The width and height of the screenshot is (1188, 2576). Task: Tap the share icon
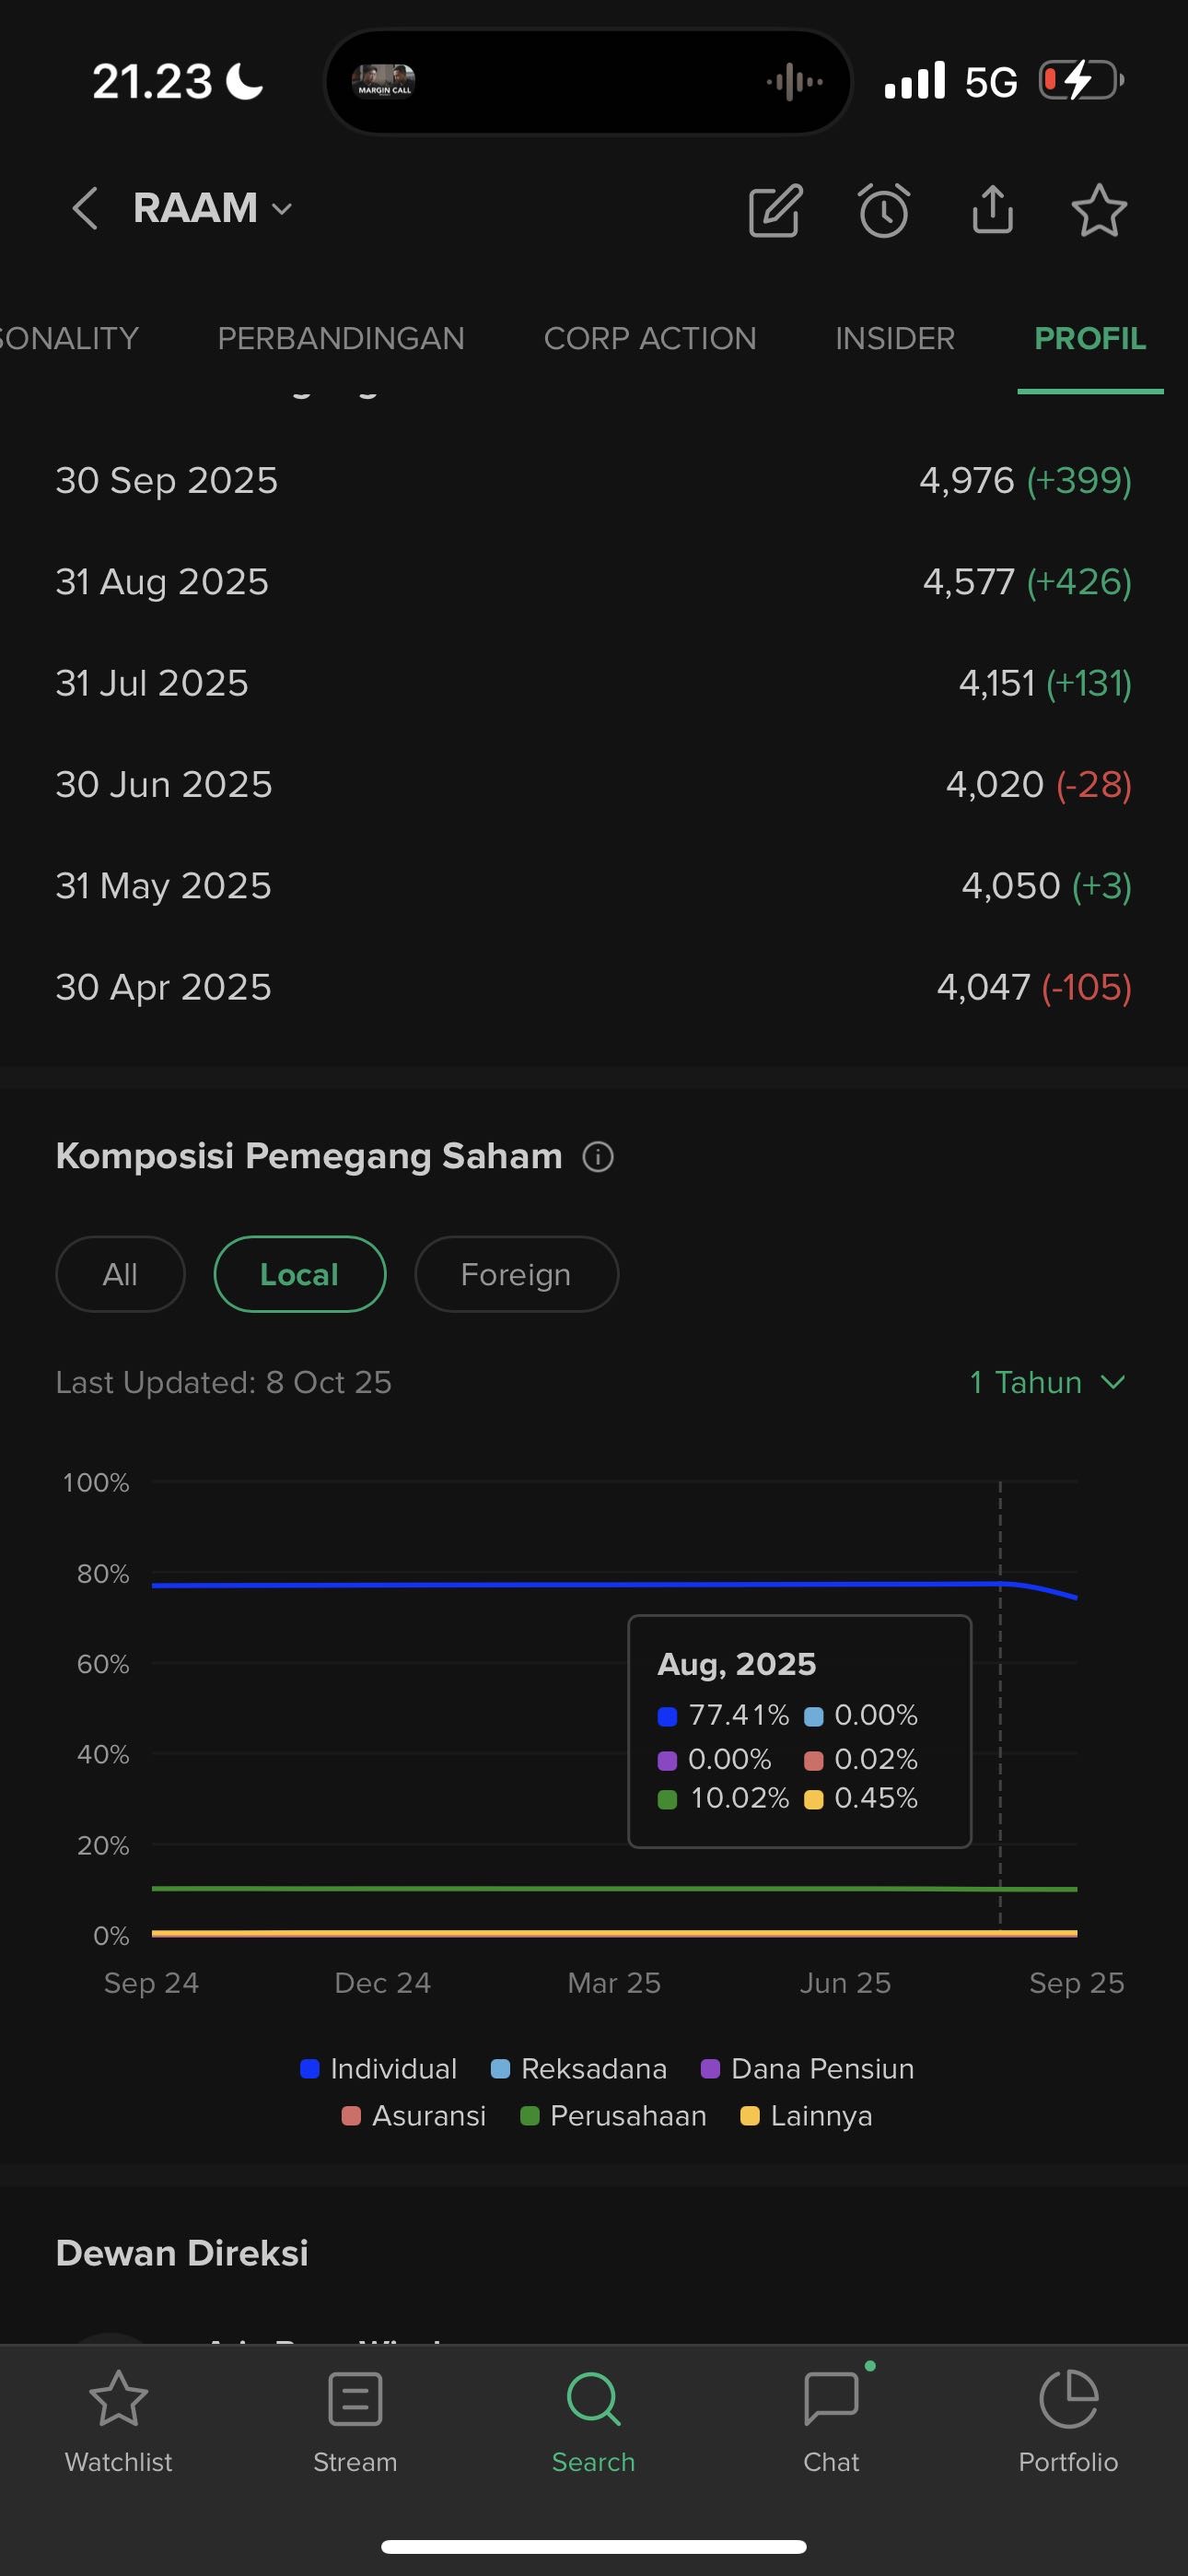pyautogui.click(x=992, y=210)
